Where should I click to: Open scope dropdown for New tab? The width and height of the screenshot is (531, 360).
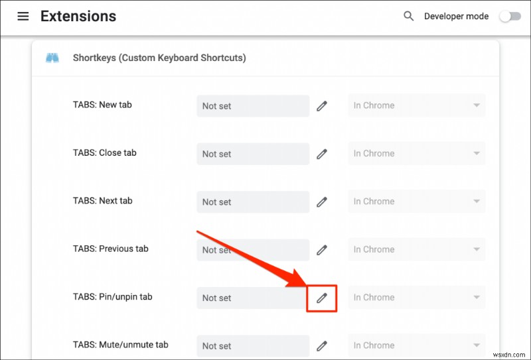(416, 105)
